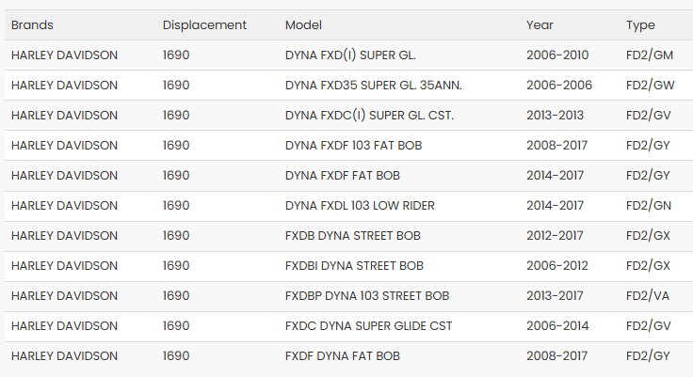The image size is (693, 377).
Task: Click the Displacement column header
Action: pos(204,25)
